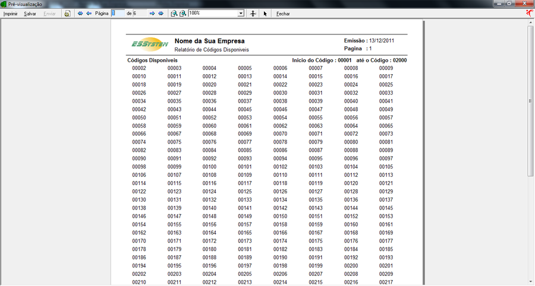
Task: Go to first page with double-left arrows
Action: point(80,13)
